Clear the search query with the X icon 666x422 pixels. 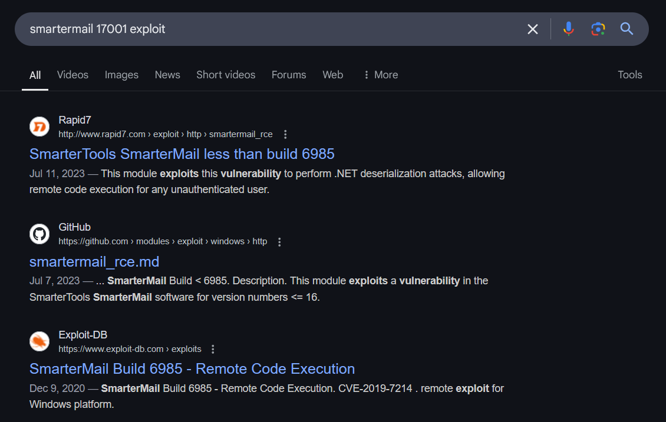[x=533, y=29]
